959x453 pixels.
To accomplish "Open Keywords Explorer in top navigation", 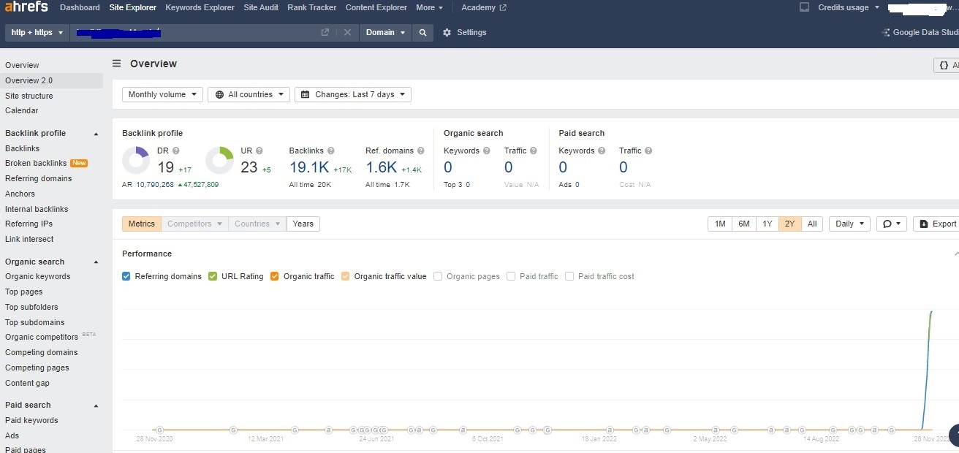I will coord(200,7).
